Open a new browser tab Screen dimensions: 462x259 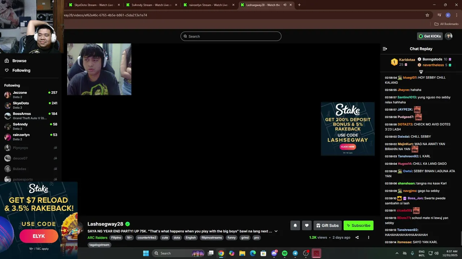(x=299, y=5)
